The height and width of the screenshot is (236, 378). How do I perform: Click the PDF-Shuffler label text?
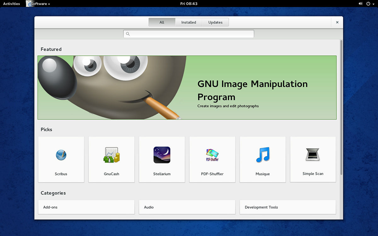(x=212, y=174)
